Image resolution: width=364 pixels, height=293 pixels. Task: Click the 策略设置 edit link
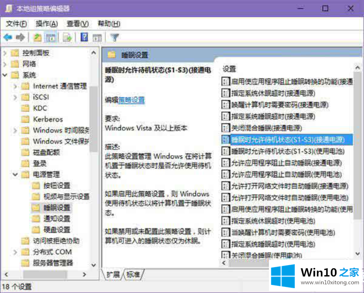131,100
